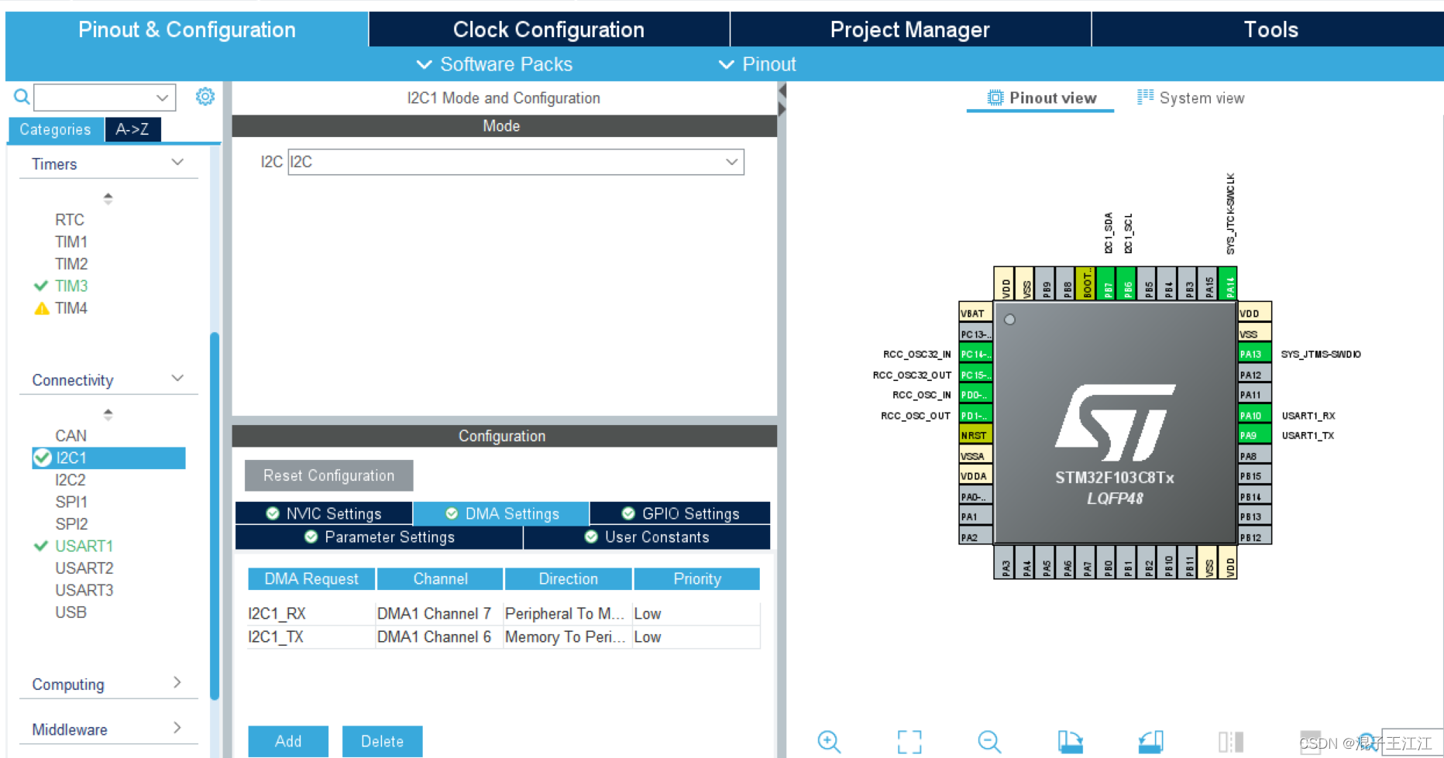The image size is (1444, 758).
Task: Open the GPIO Settings tab
Action: click(x=680, y=513)
